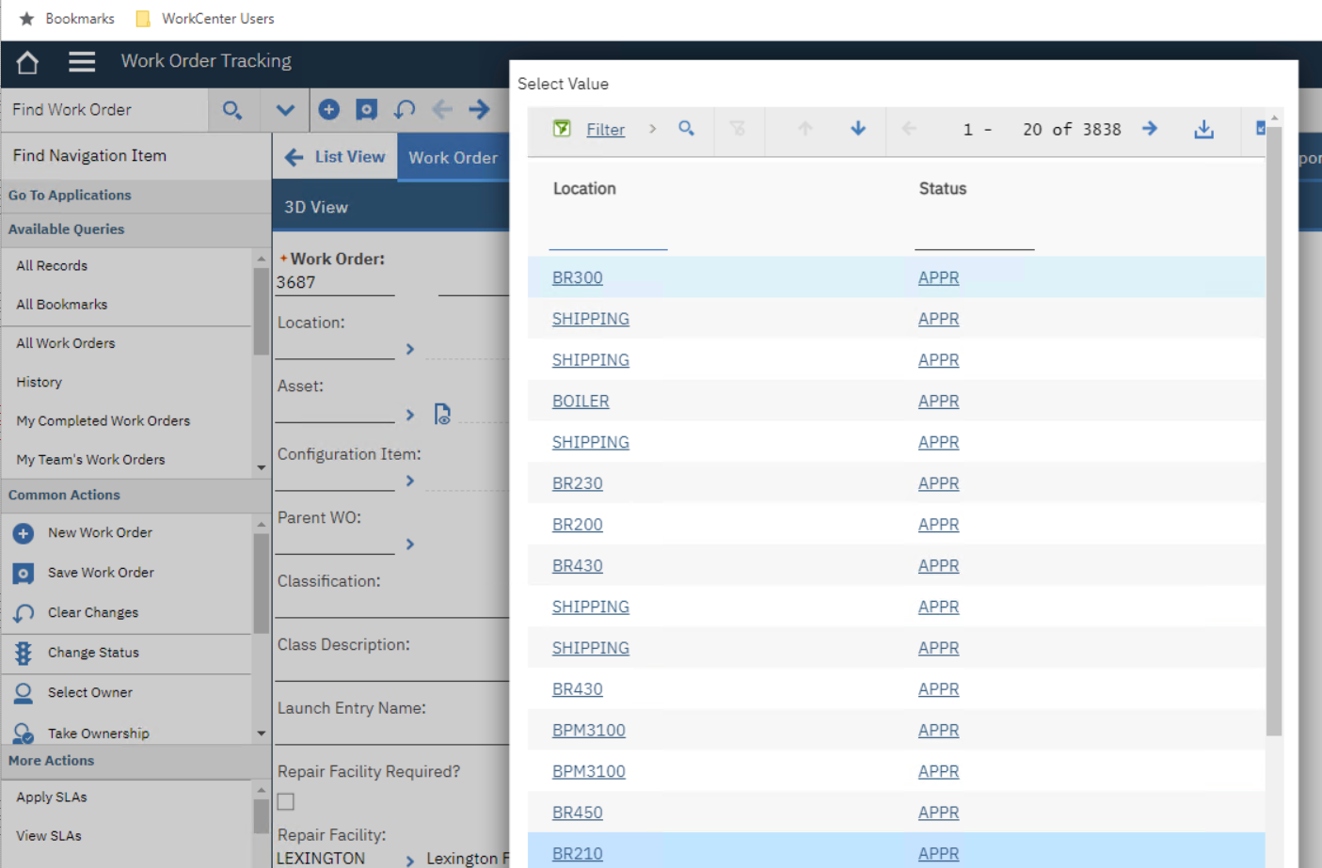1322x868 pixels.
Task: Click the download icon in the Select Value dialog
Action: tap(1203, 129)
